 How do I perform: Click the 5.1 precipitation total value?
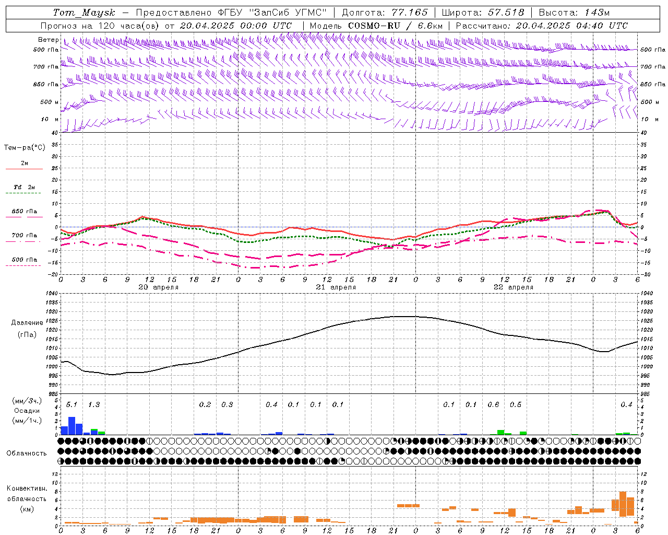point(71,404)
